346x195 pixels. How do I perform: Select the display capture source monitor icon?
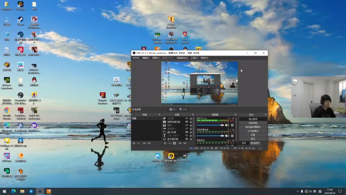coord(164,139)
